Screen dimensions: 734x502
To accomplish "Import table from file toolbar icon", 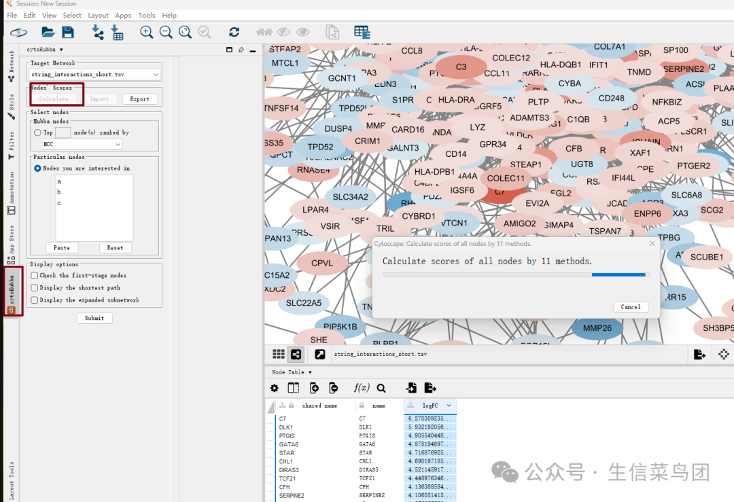I will pos(117,33).
